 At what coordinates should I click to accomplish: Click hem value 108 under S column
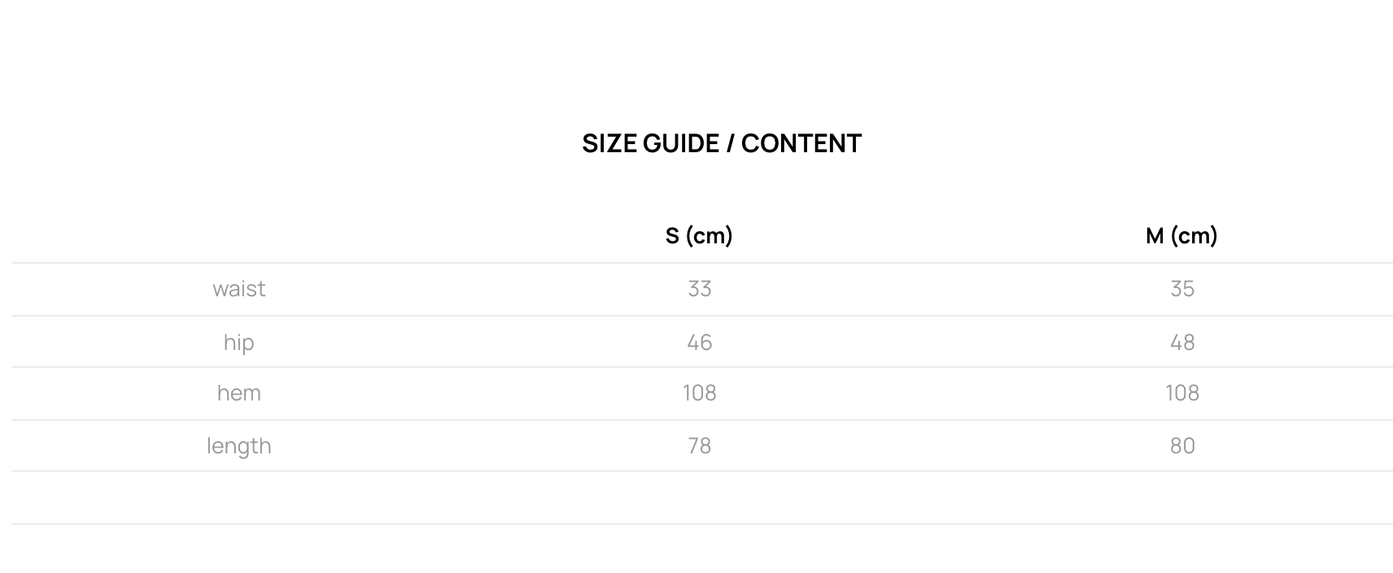699,393
